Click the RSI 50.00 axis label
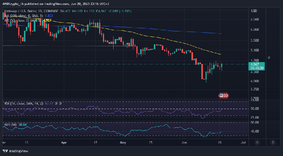Viewport: 283px width, 156px height. (255, 109)
